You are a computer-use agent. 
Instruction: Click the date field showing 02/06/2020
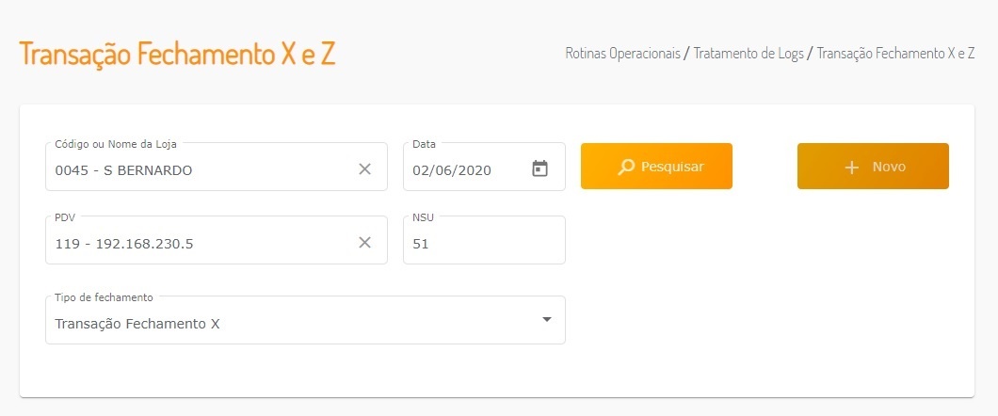point(463,170)
